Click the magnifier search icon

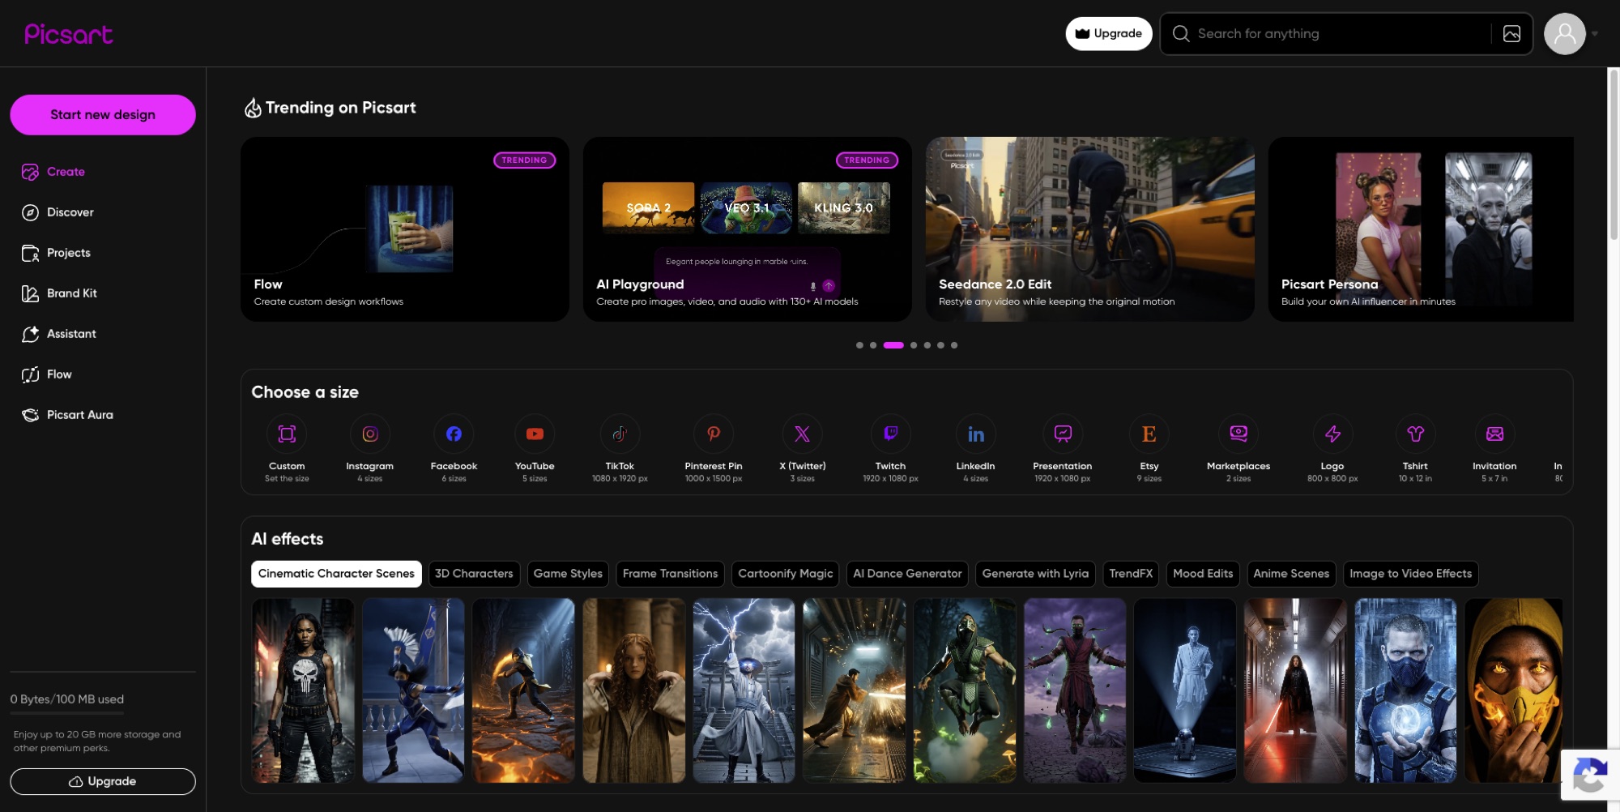click(1181, 33)
